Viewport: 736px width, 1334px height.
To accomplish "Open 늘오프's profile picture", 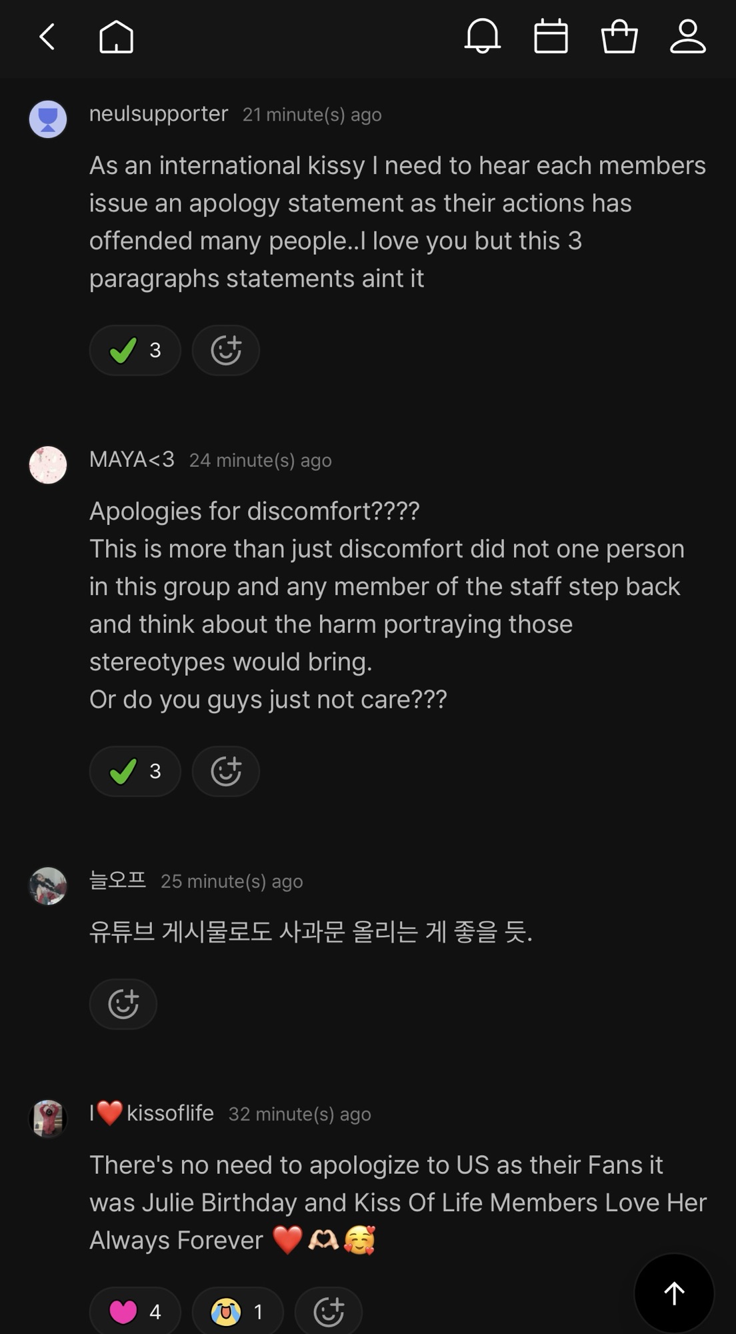I will click(48, 886).
